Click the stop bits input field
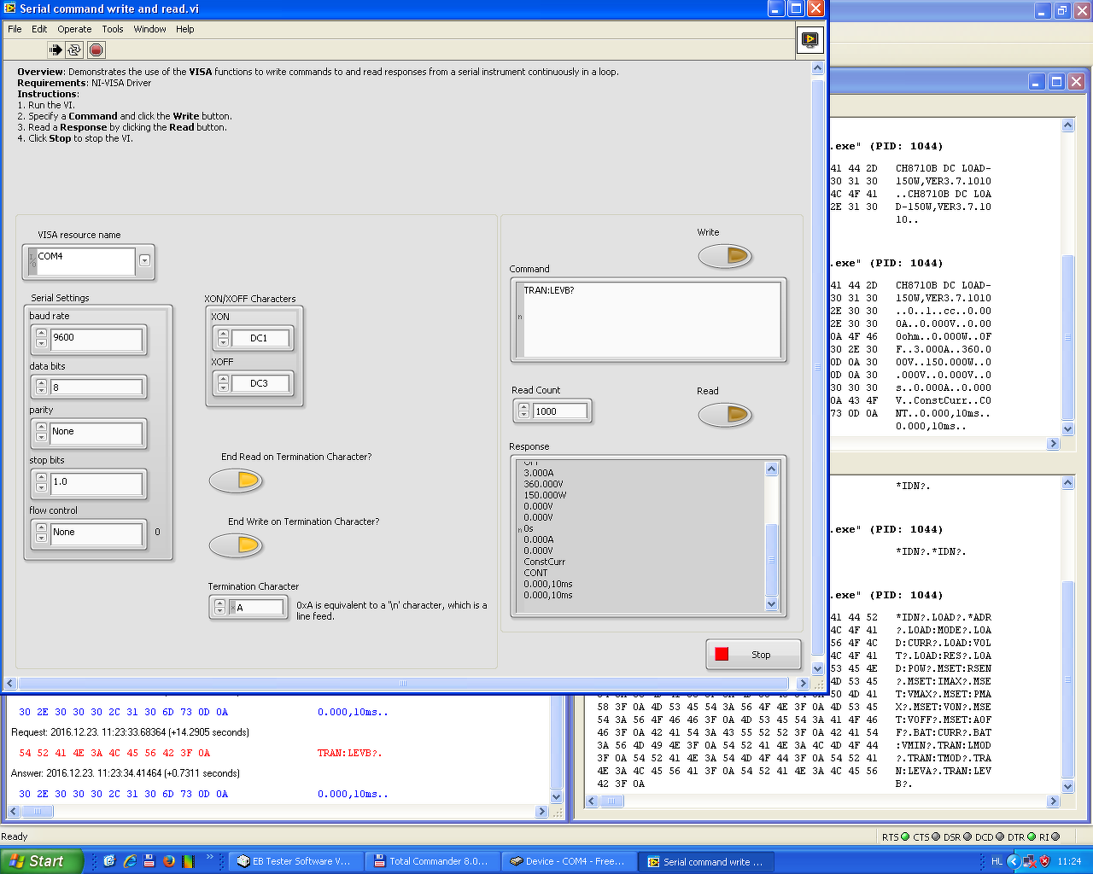 96,483
